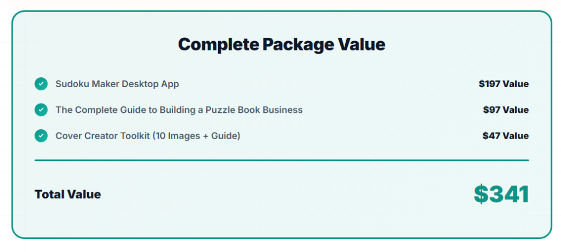Click the $47 Value amount
The image size is (561, 252).
pos(506,135)
